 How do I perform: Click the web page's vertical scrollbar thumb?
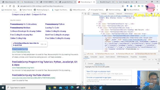coord(82,39)
